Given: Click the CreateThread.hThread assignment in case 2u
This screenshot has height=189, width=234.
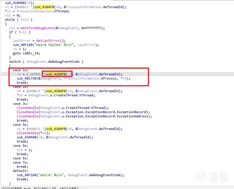Looking at the screenshot, I should tap(74, 95).
